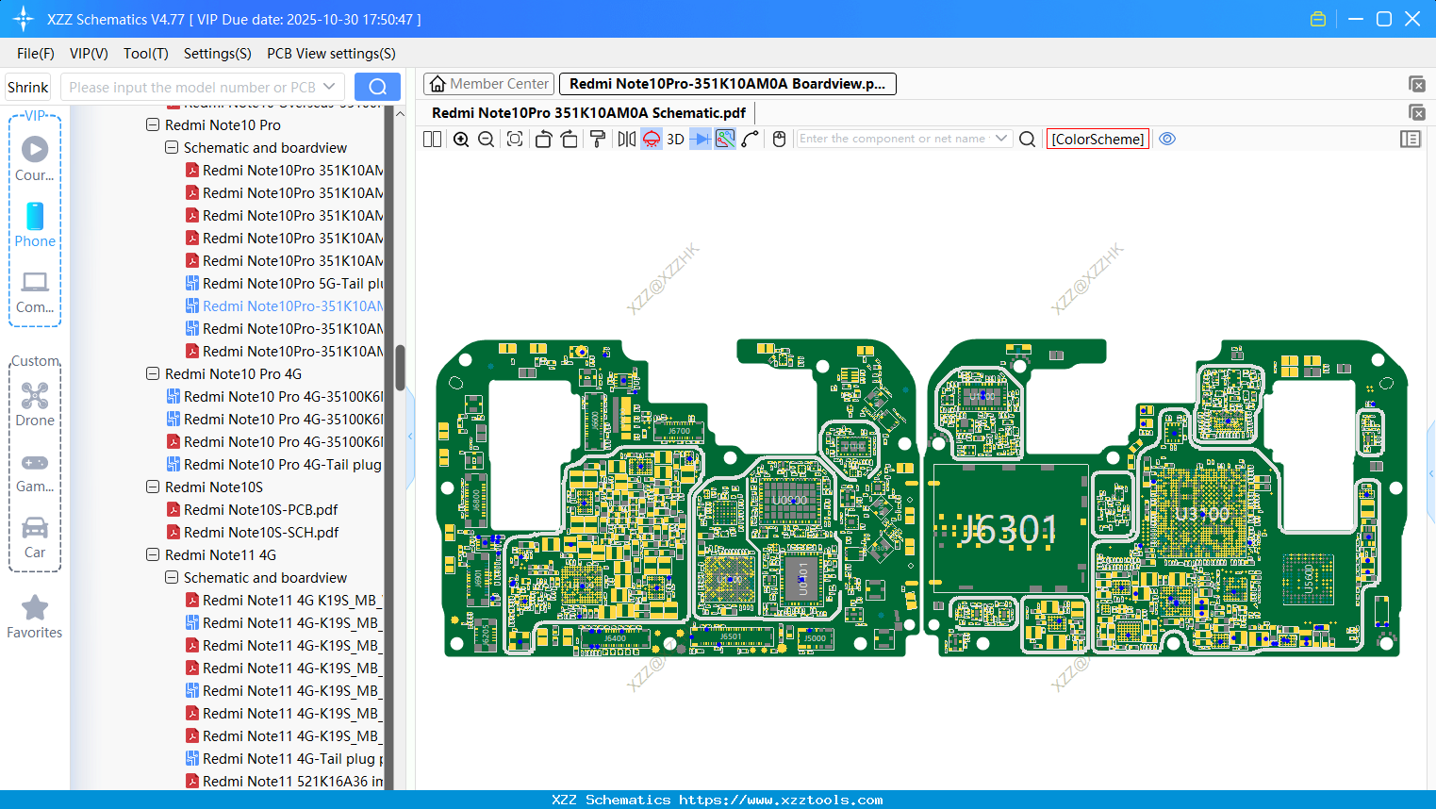Toggle the net trace highlight tool

pyautogui.click(x=725, y=140)
